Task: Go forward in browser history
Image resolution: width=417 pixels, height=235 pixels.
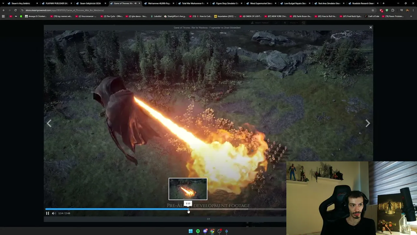Action: pyautogui.click(x=9, y=10)
